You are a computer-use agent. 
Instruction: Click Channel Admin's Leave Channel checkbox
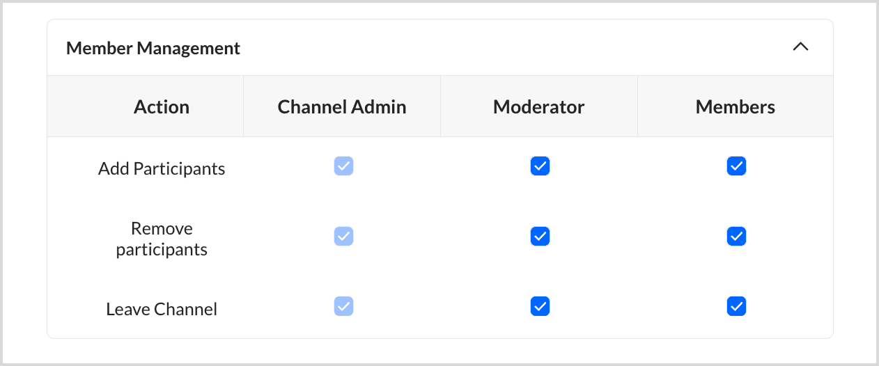[343, 306]
